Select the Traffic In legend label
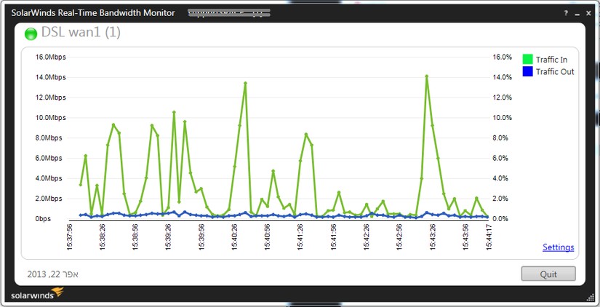The width and height of the screenshot is (600, 307). pyautogui.click(x=551, y=60)
